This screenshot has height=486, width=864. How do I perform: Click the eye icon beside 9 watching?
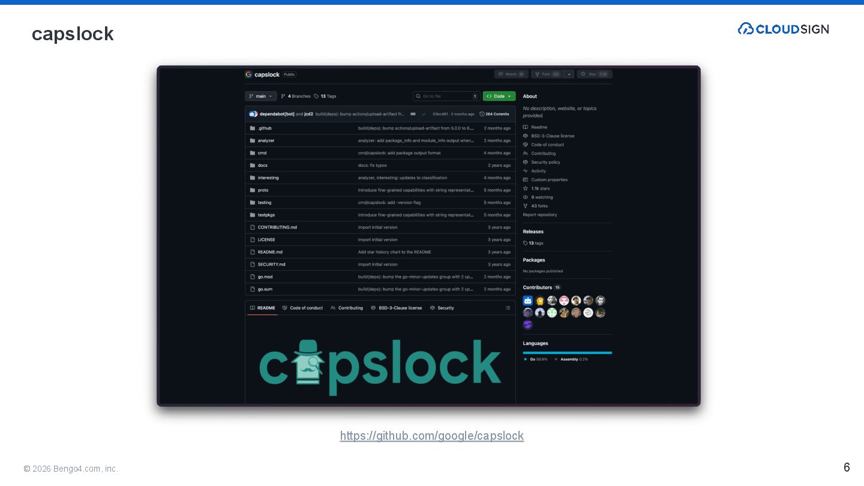pyautogui.click(x=526, y=197)
